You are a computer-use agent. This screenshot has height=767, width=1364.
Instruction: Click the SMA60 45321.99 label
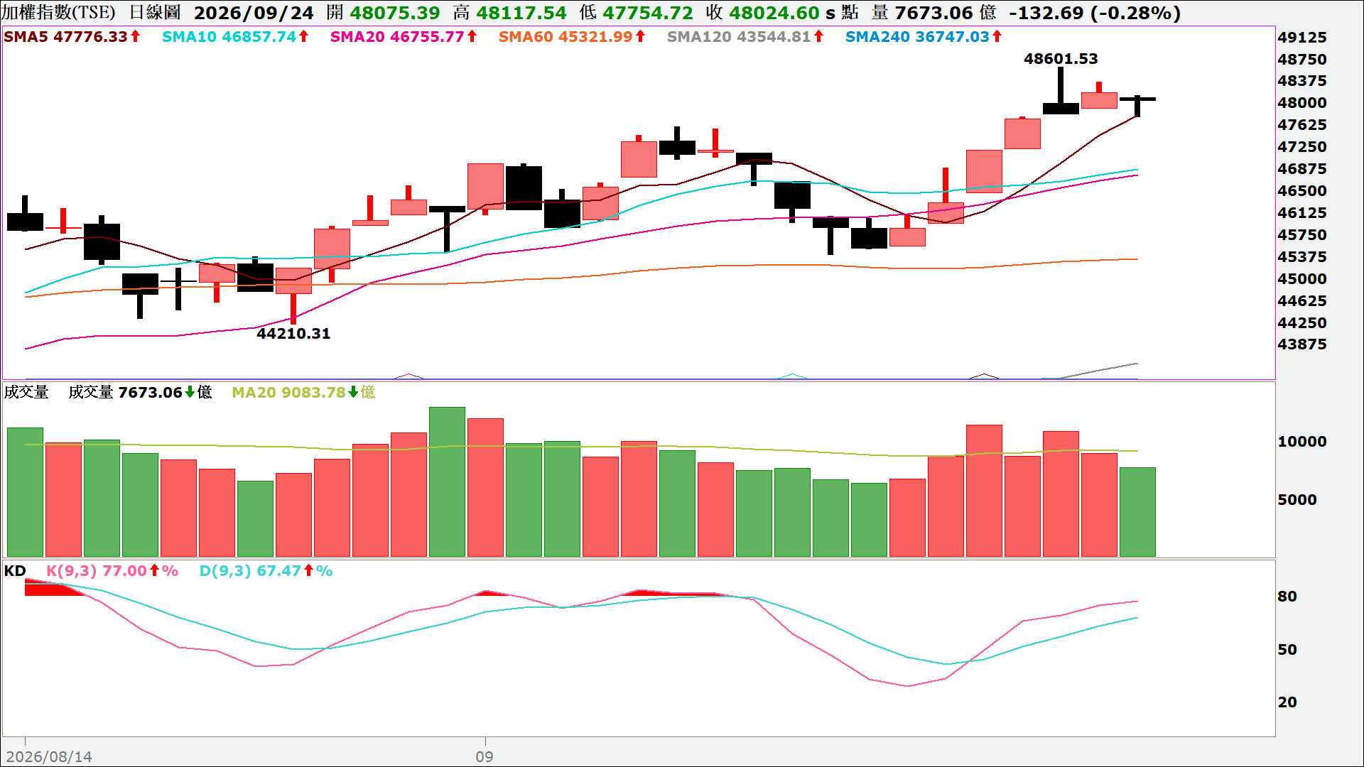(x=572, y=37)
